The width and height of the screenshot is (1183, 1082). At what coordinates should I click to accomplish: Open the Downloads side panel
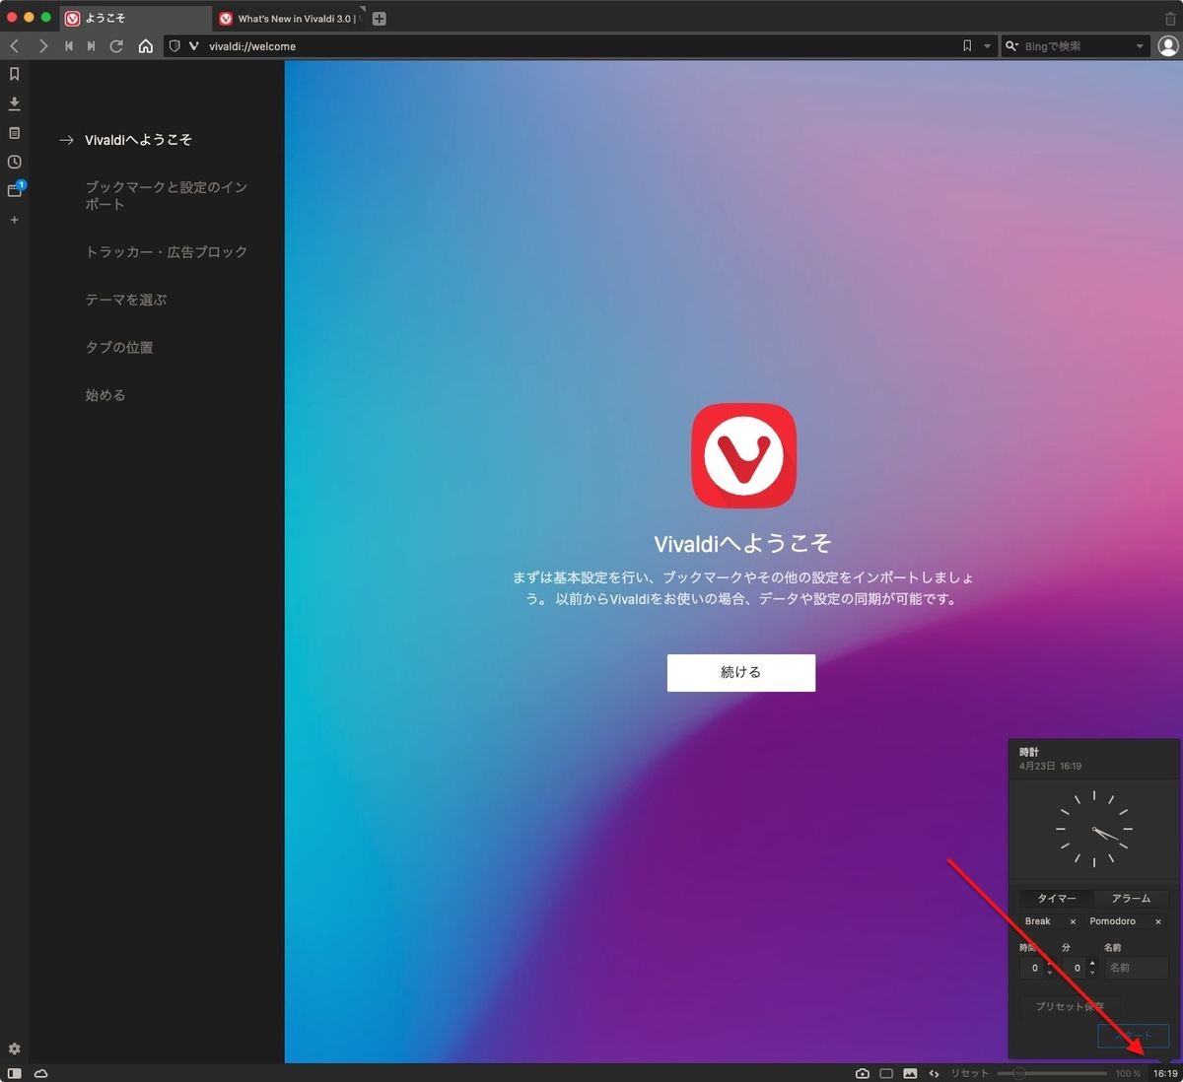(x=14, y=103)
